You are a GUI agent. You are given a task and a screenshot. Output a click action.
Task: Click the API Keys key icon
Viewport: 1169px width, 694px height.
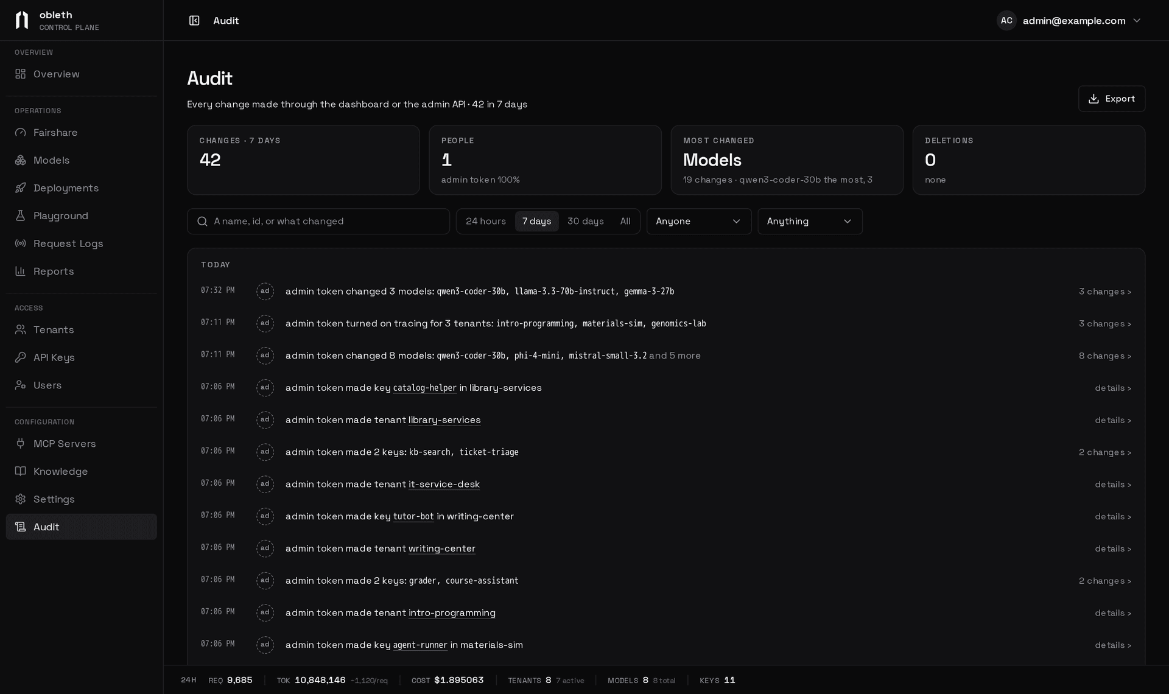pyautogui.click(x=21, y=357)
